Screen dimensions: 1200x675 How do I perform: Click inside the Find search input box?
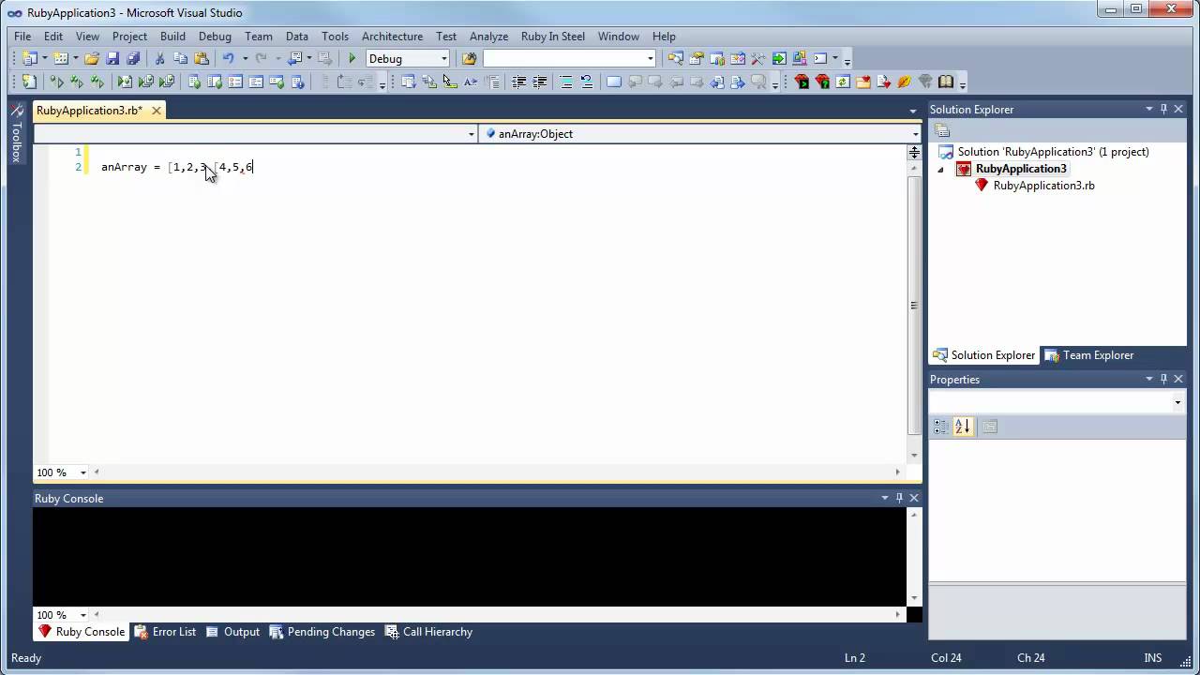pyautogui.click(x=563, y=58)
